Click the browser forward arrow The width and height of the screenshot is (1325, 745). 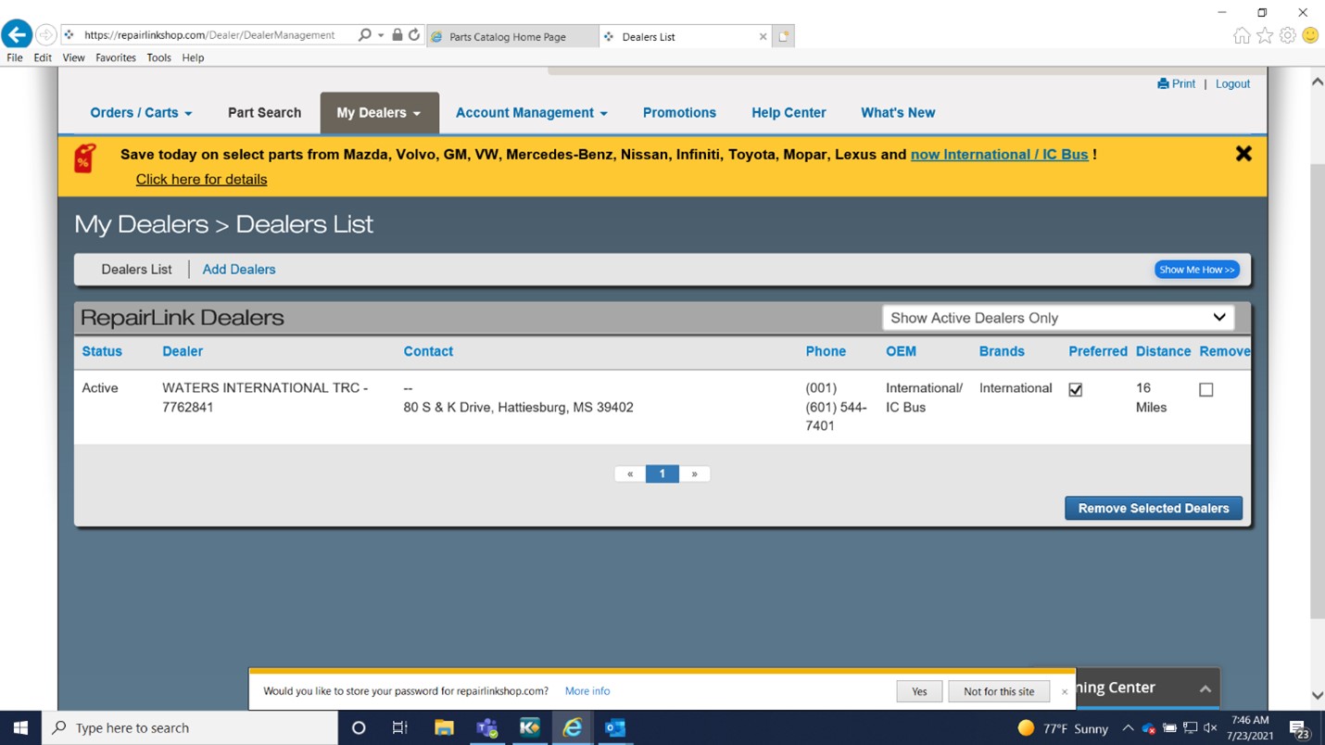coord(45,35)
